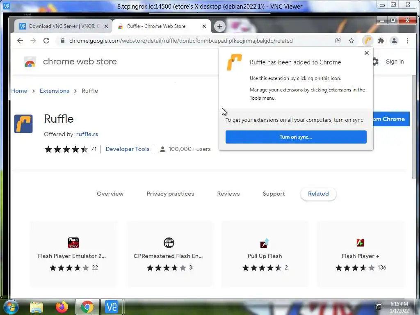Click the padlock icon in address bar
This screenshot has height=315, width=420.
[x=63, y=41]
